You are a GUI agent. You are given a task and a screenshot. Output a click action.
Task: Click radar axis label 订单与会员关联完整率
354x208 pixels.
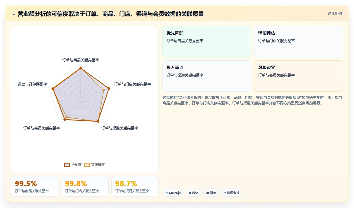(42, 128)
